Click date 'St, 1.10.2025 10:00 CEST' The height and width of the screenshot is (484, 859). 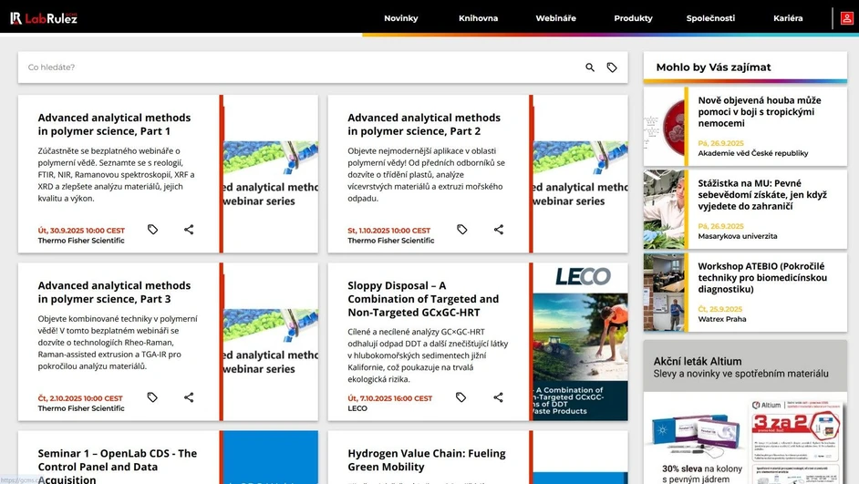coord(389,231)
